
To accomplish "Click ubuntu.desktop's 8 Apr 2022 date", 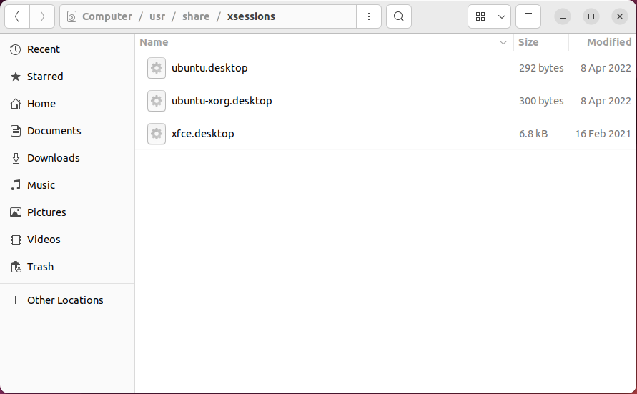I will [x=606, y=68].
